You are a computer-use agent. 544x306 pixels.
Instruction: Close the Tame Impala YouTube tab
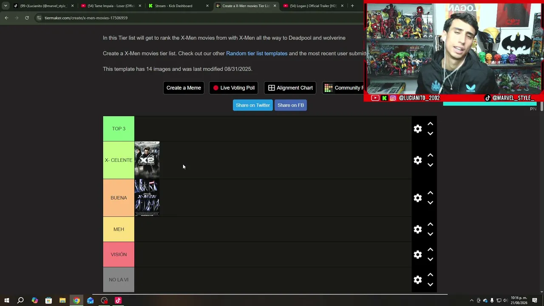[x=140, y=6]
